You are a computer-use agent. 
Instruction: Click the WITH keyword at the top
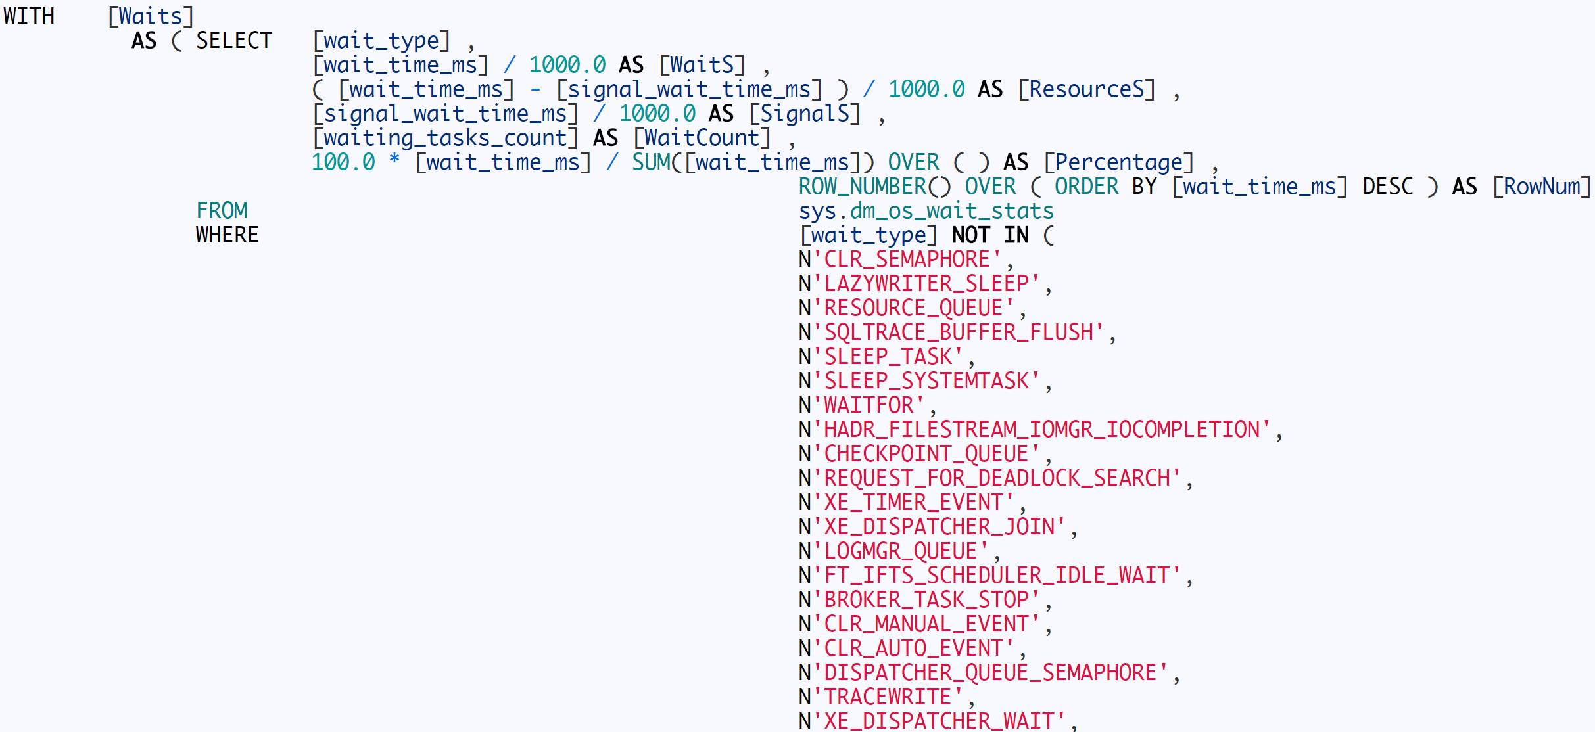tap(29, 16)
